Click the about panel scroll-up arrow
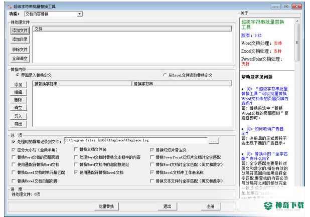Screen dimensions: 310x217 coord(297,21)
